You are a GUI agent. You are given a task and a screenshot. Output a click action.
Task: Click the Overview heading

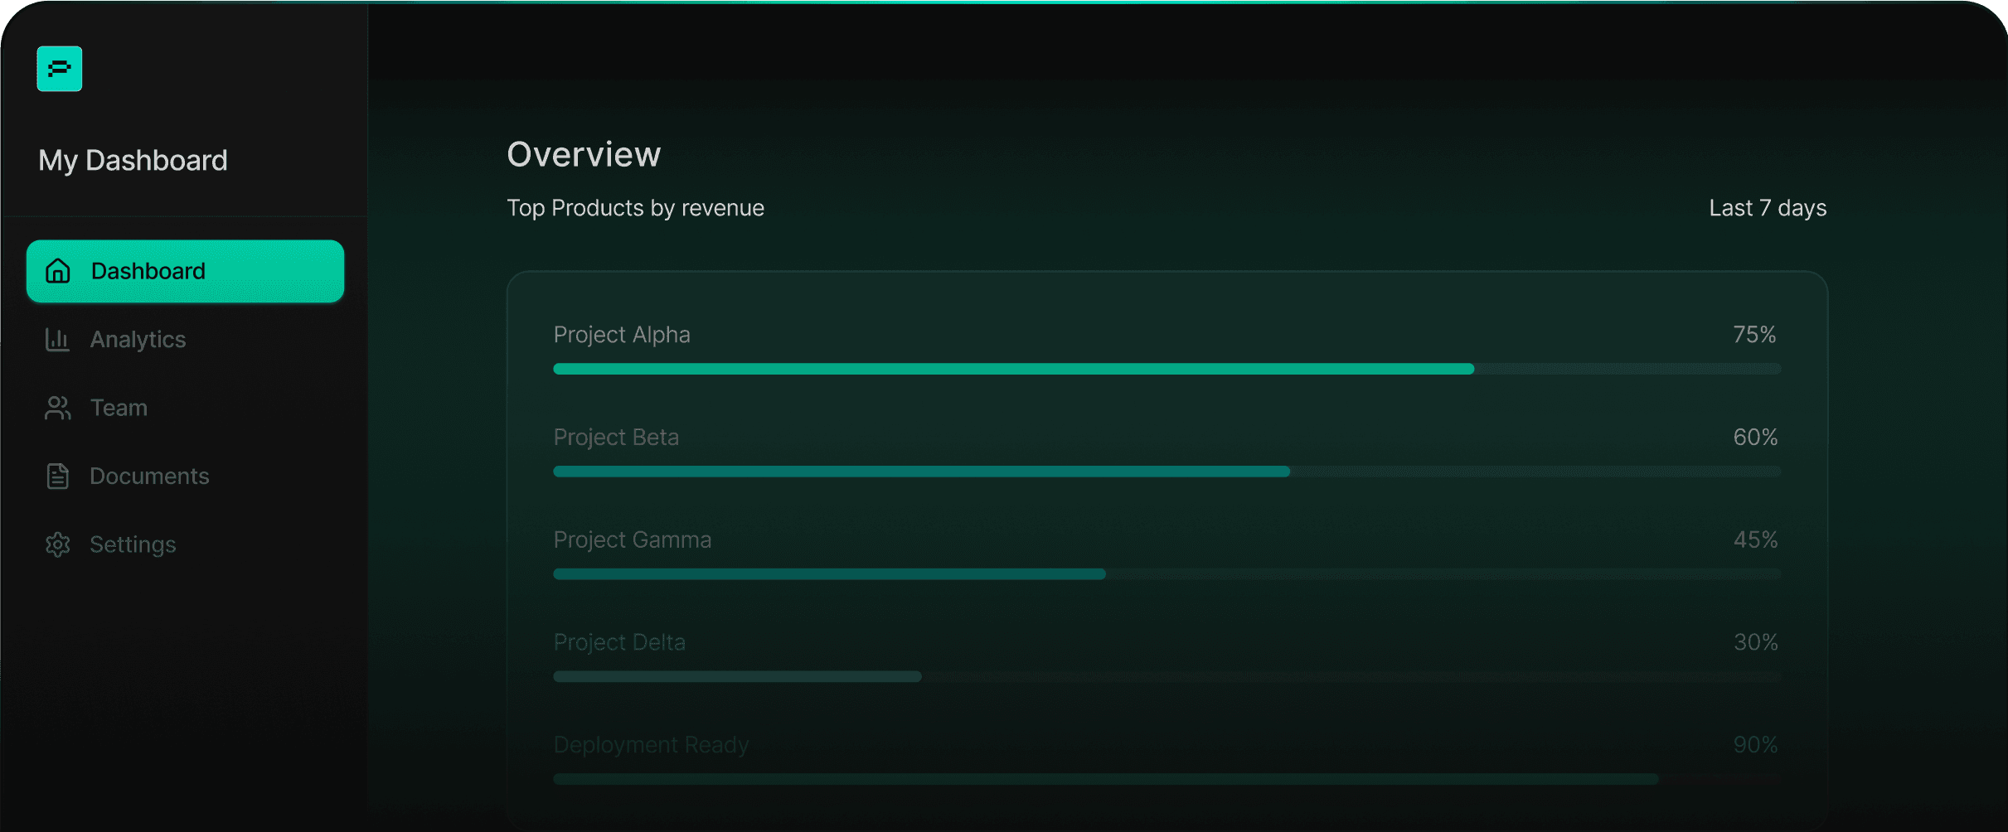pyautogui.click(x=584, y=155)
